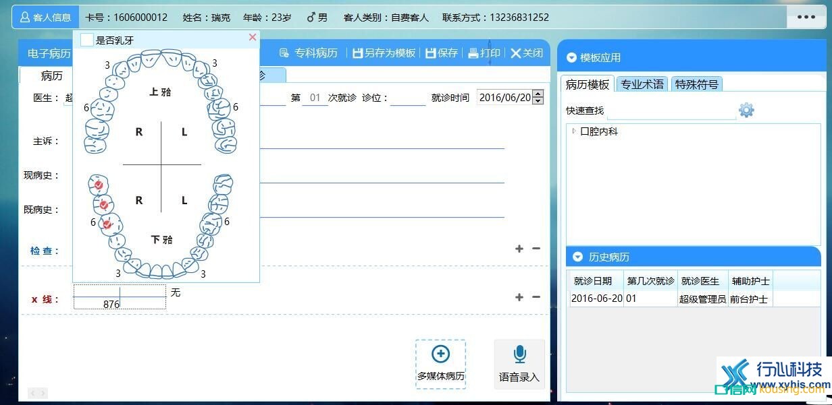832x405 pixels.
Task: Click 辅助护士 column header
Action: pos(751,281)
